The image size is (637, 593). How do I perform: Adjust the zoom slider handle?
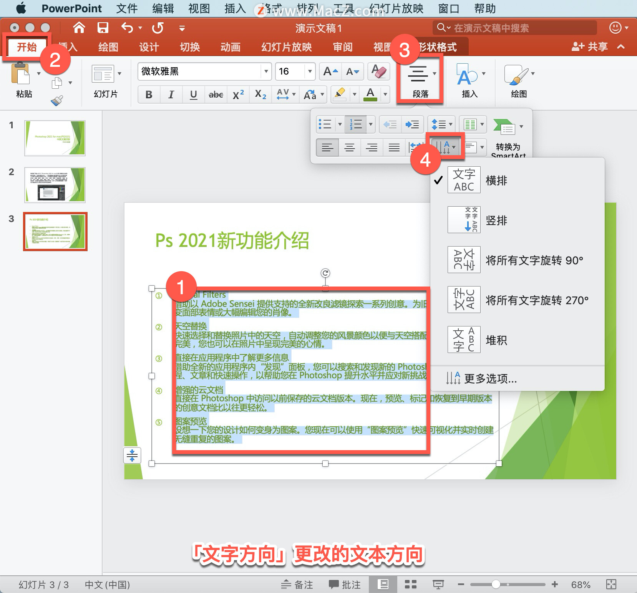(496, 585)
